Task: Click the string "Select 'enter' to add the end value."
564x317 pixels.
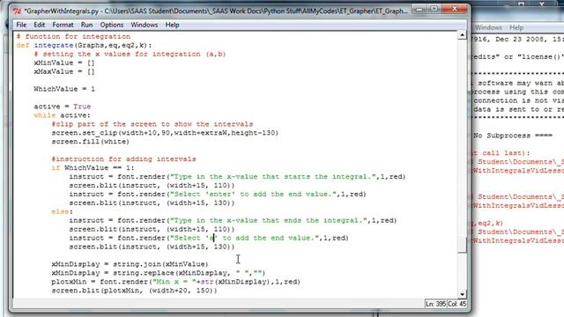Action: pyautogui.click(x=253, y=195)
